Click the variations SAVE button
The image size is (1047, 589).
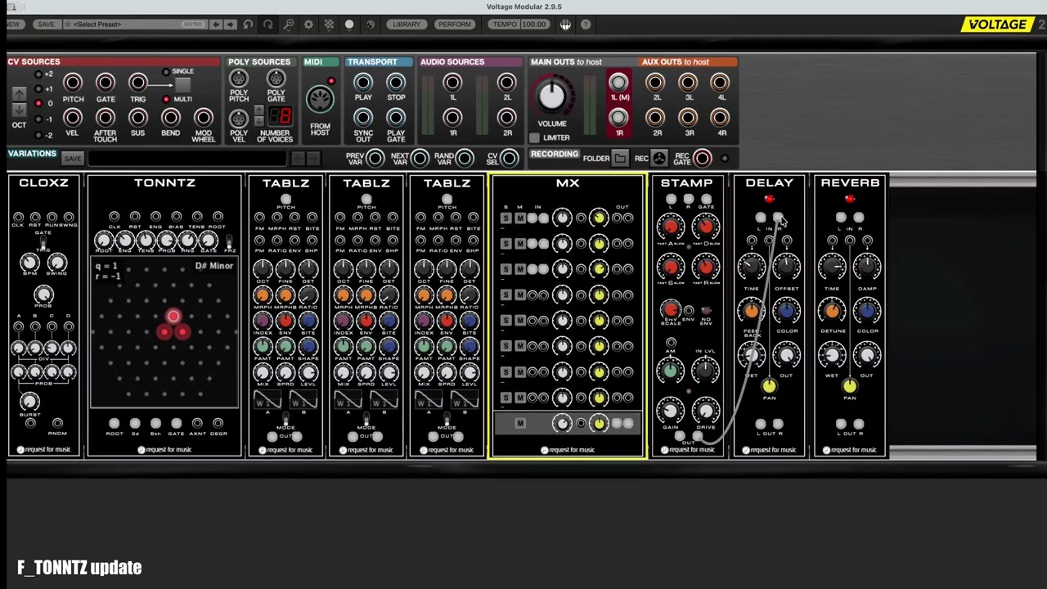pos(72,159)
